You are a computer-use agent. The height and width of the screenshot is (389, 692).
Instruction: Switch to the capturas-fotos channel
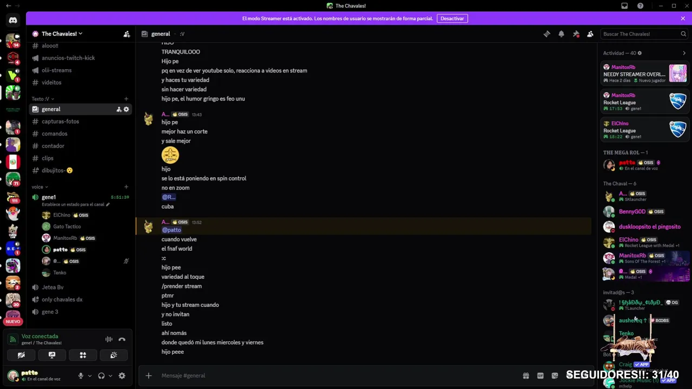[x=60, y=122]
